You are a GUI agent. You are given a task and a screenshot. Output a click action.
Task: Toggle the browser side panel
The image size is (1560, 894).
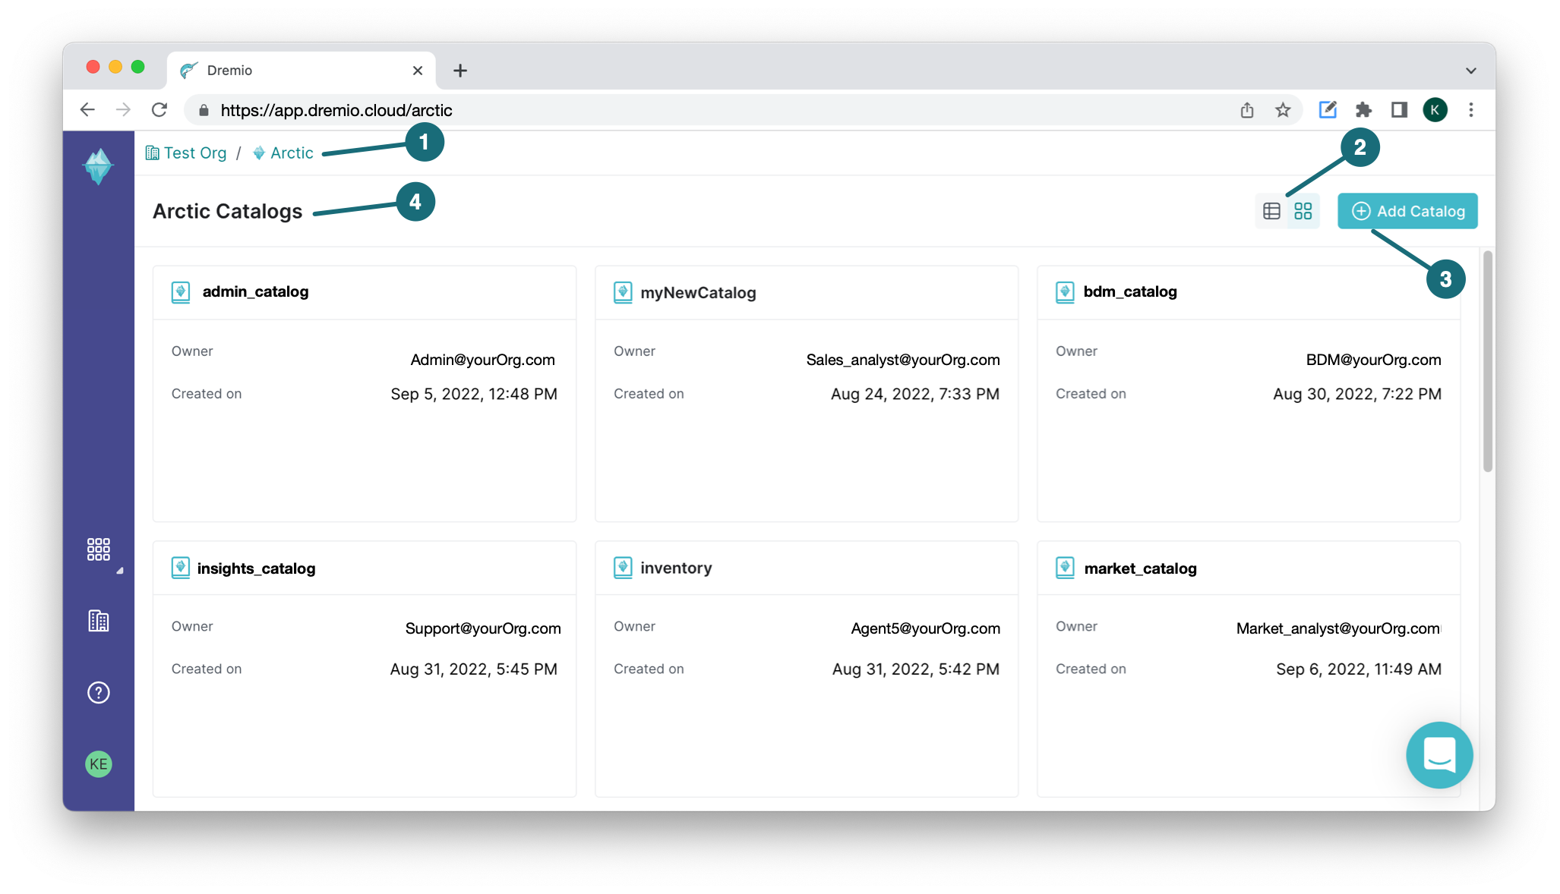point(1399,110)
